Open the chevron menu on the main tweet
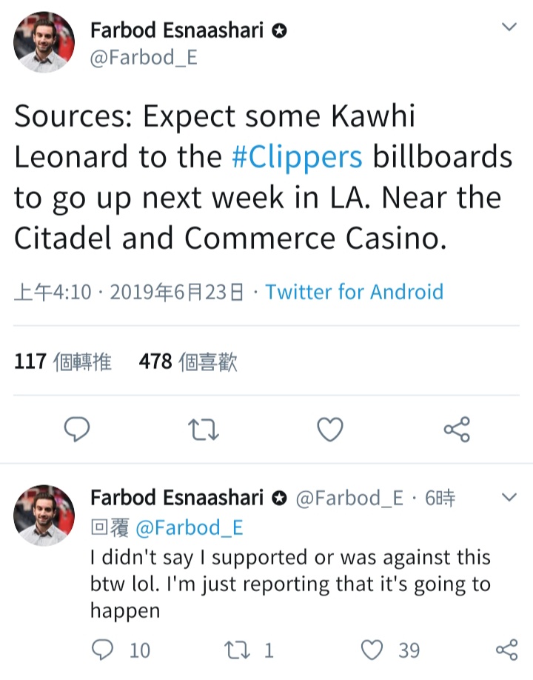Image resolution: width=533 pixels, height=680 pixels. (x=509, y=27)
